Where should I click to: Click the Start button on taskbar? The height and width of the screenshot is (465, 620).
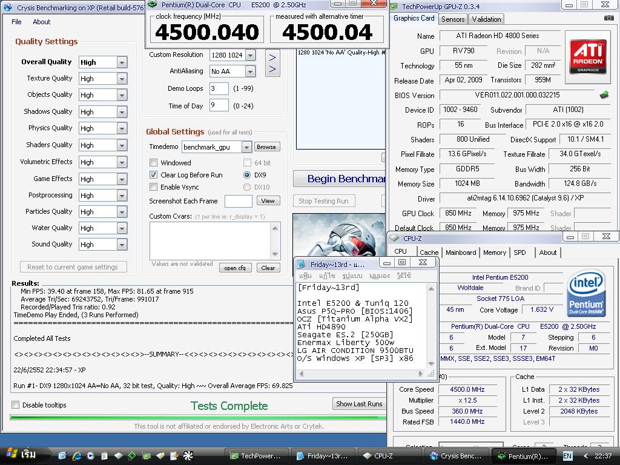24,455
